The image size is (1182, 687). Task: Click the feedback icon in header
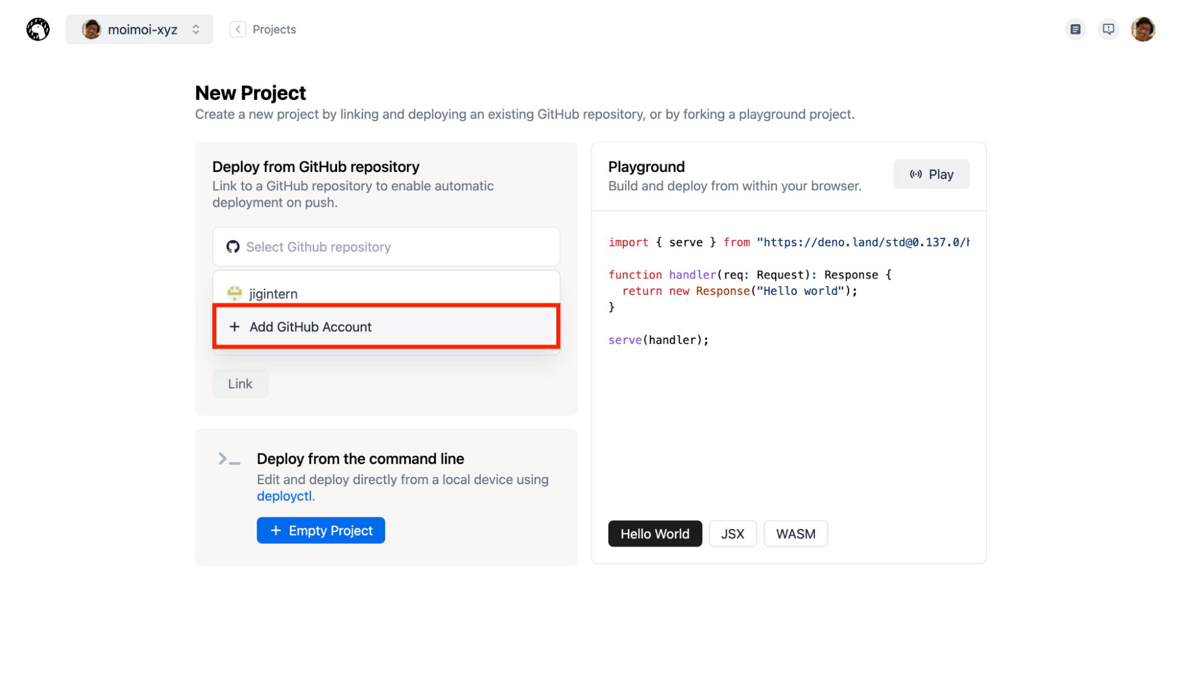1108,29
